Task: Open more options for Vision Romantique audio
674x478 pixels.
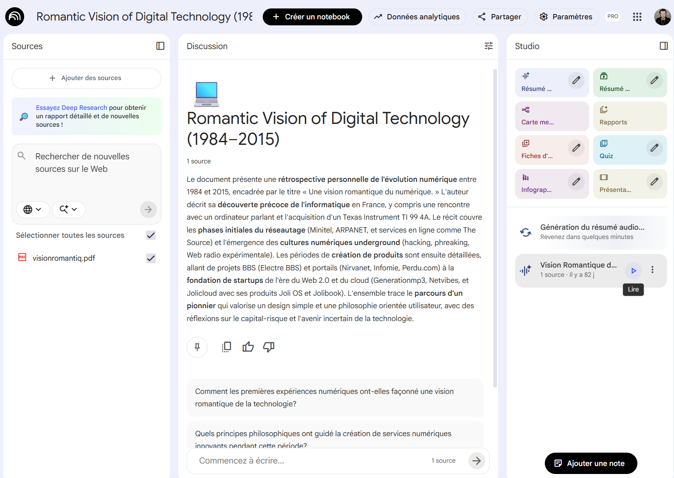Action: (x=652, y=270)
